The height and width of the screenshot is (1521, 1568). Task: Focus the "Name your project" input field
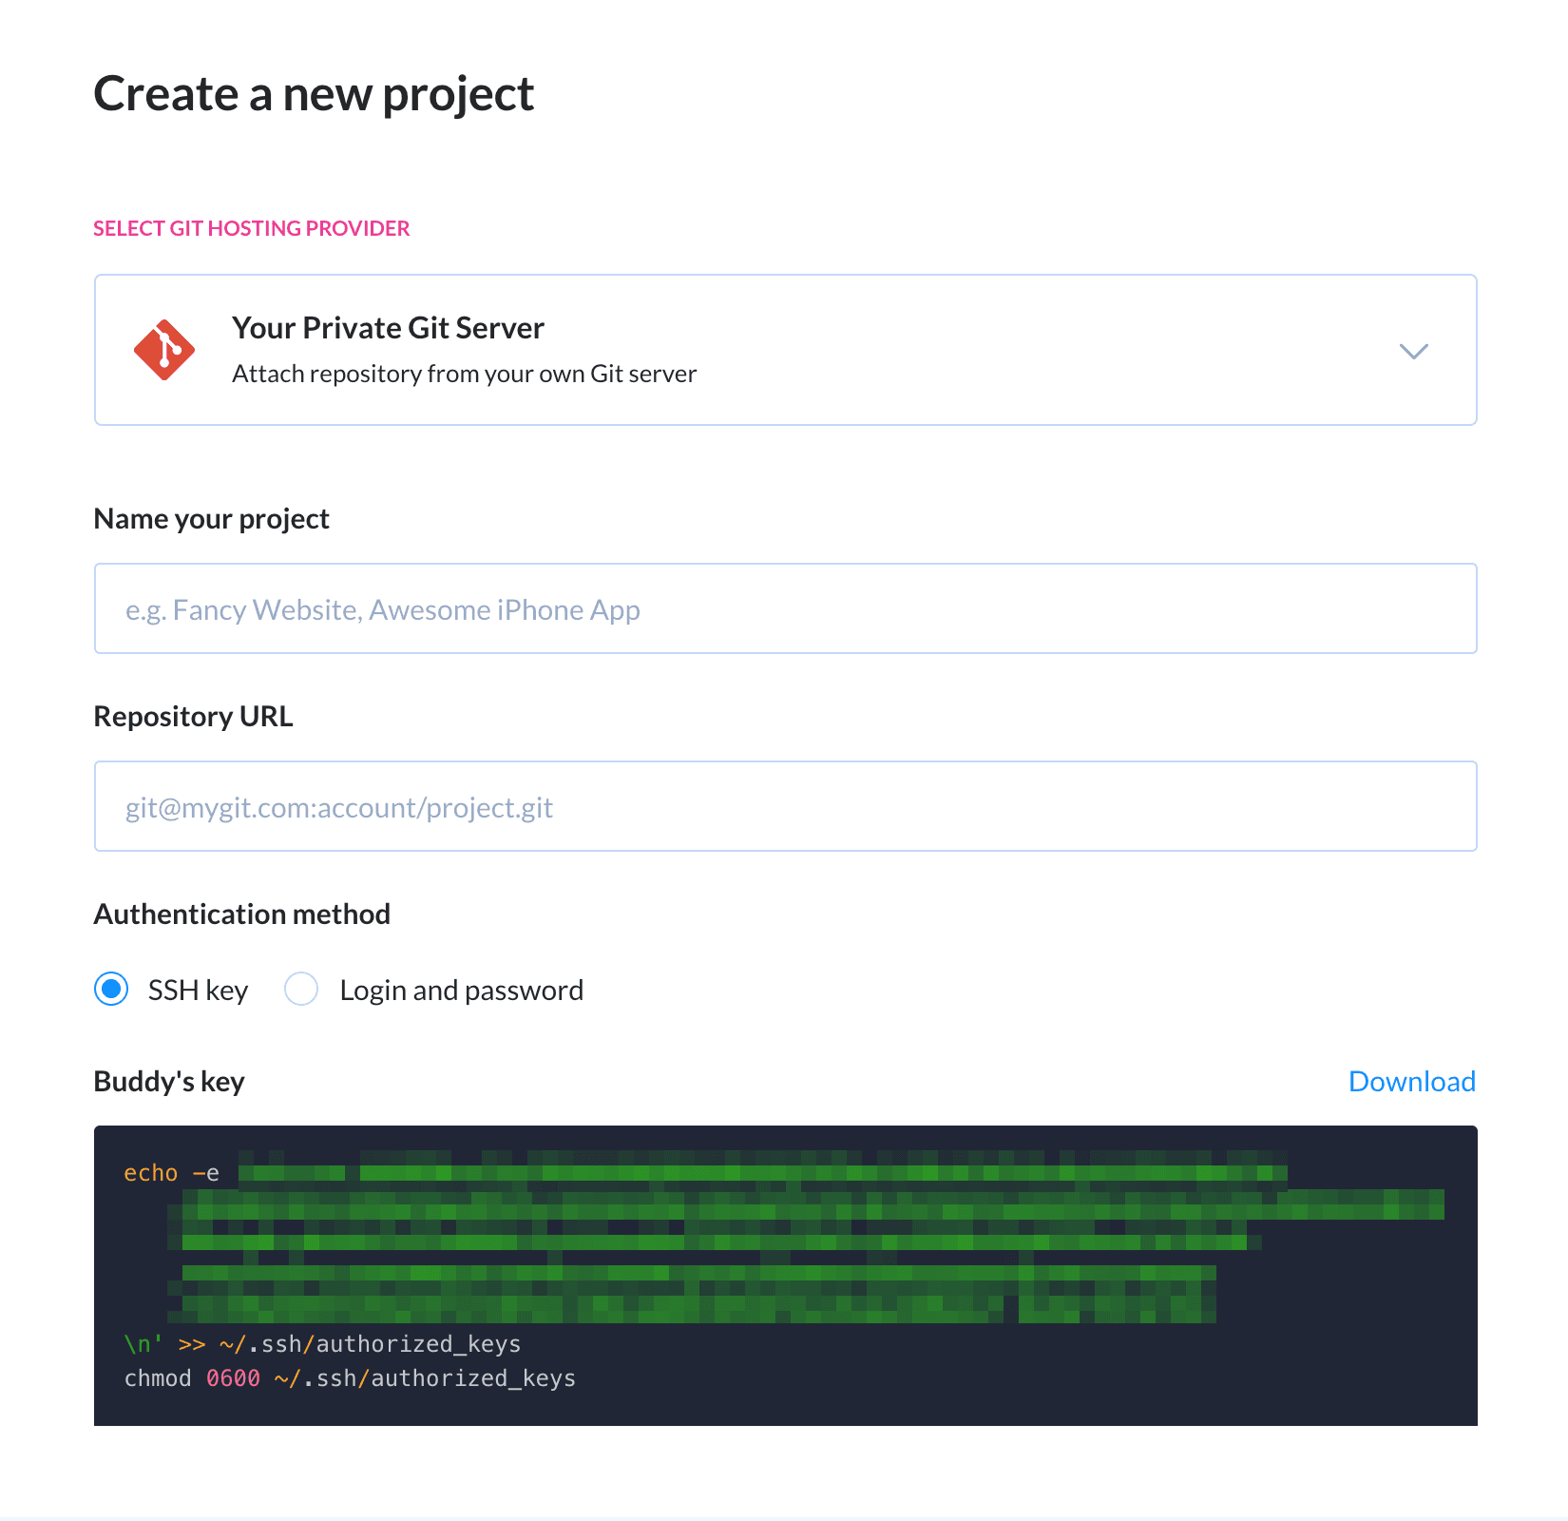(785, 608)
